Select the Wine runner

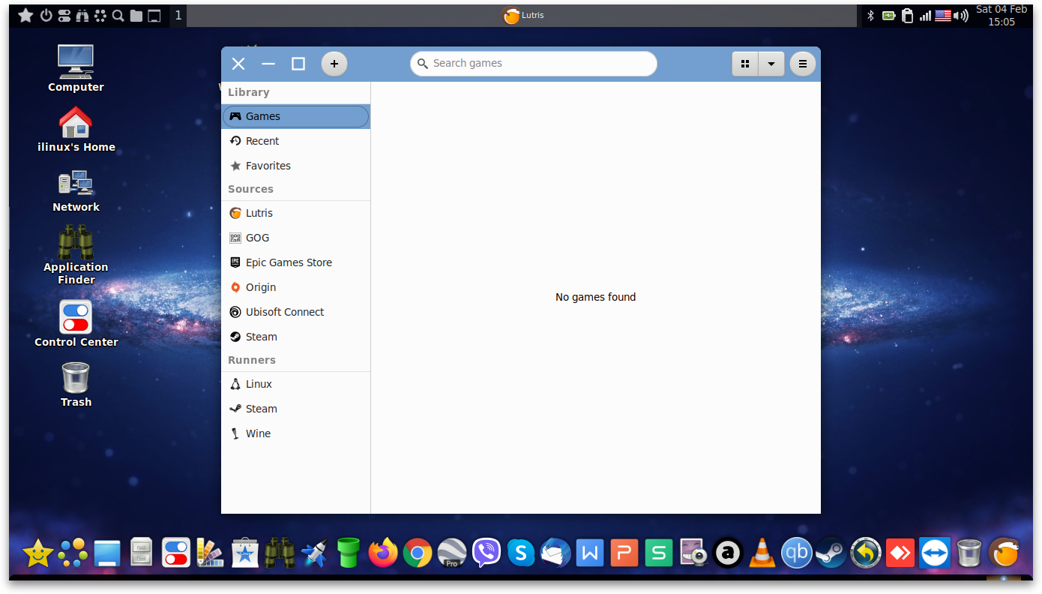tap(295, 433)
